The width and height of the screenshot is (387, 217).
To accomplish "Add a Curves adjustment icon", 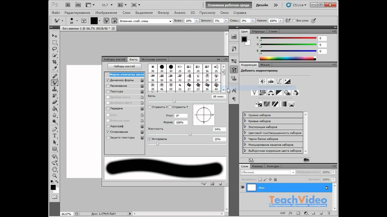I will tap(279, 81).
